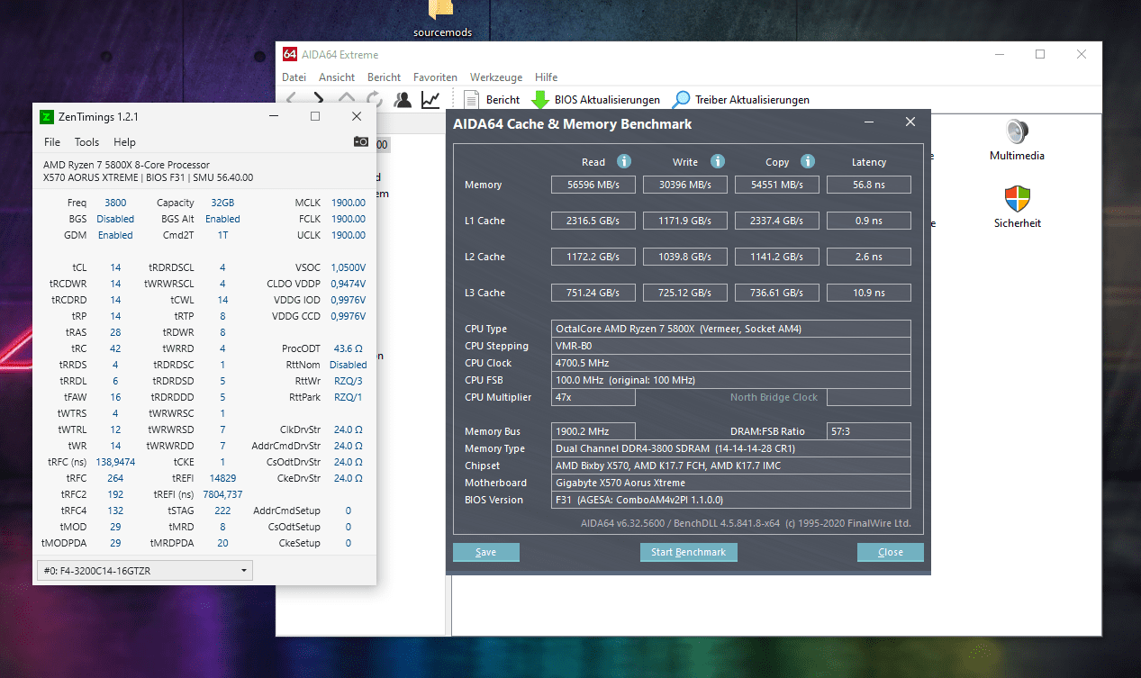Click the CPU Stepping VMR-B0 field
Screen dimensions: 1141x678
731,346
